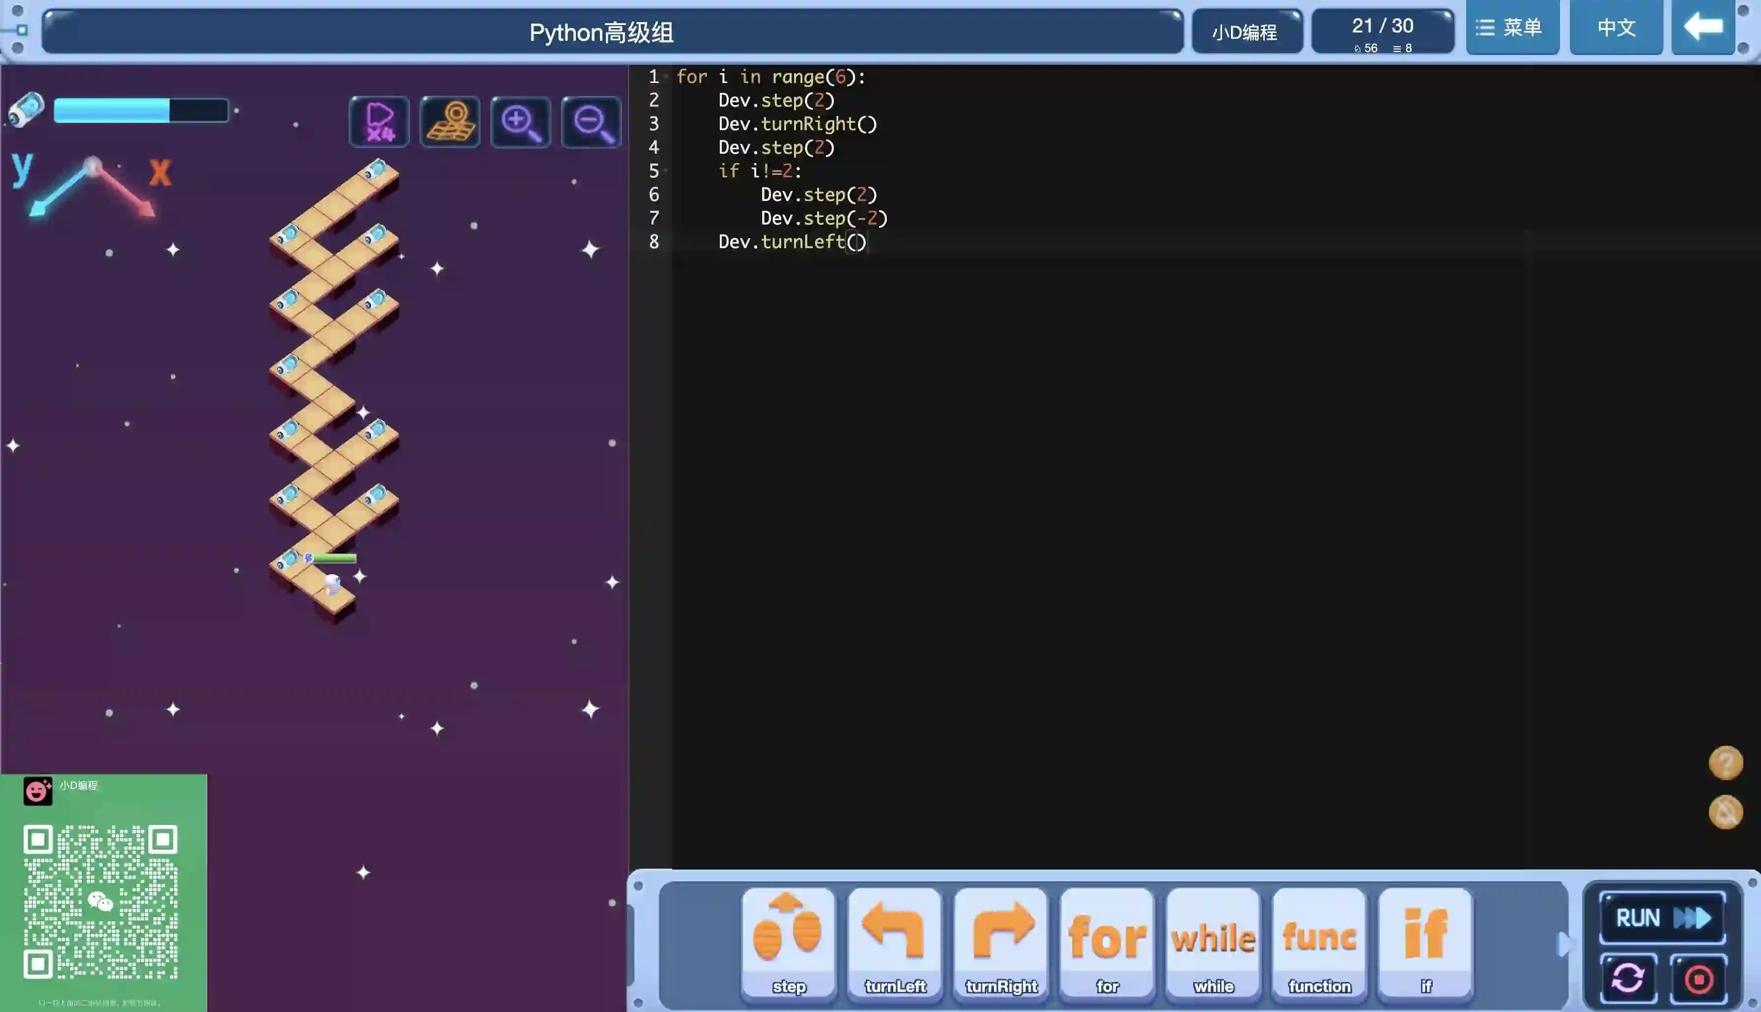The height and width of the screenshot is (1012, 1761).
Task: Click the blue energy progress bar
Action: 141,111
